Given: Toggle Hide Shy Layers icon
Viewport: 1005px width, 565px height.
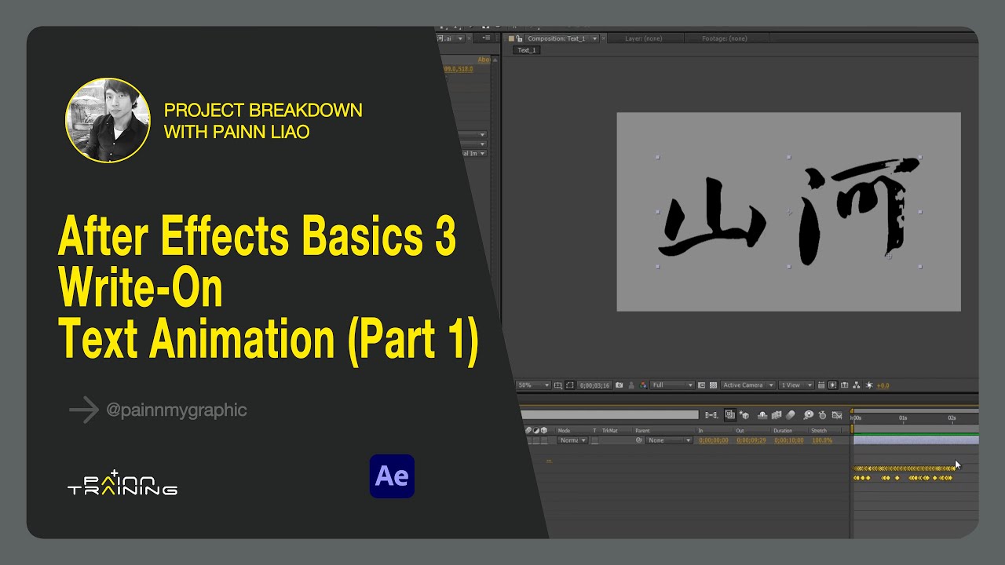Looking at the screenshot, I should pos(762,414).
